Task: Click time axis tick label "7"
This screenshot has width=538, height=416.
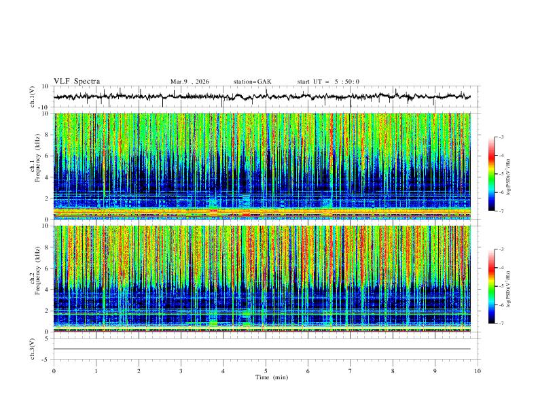Action: [x=351, y=371]
